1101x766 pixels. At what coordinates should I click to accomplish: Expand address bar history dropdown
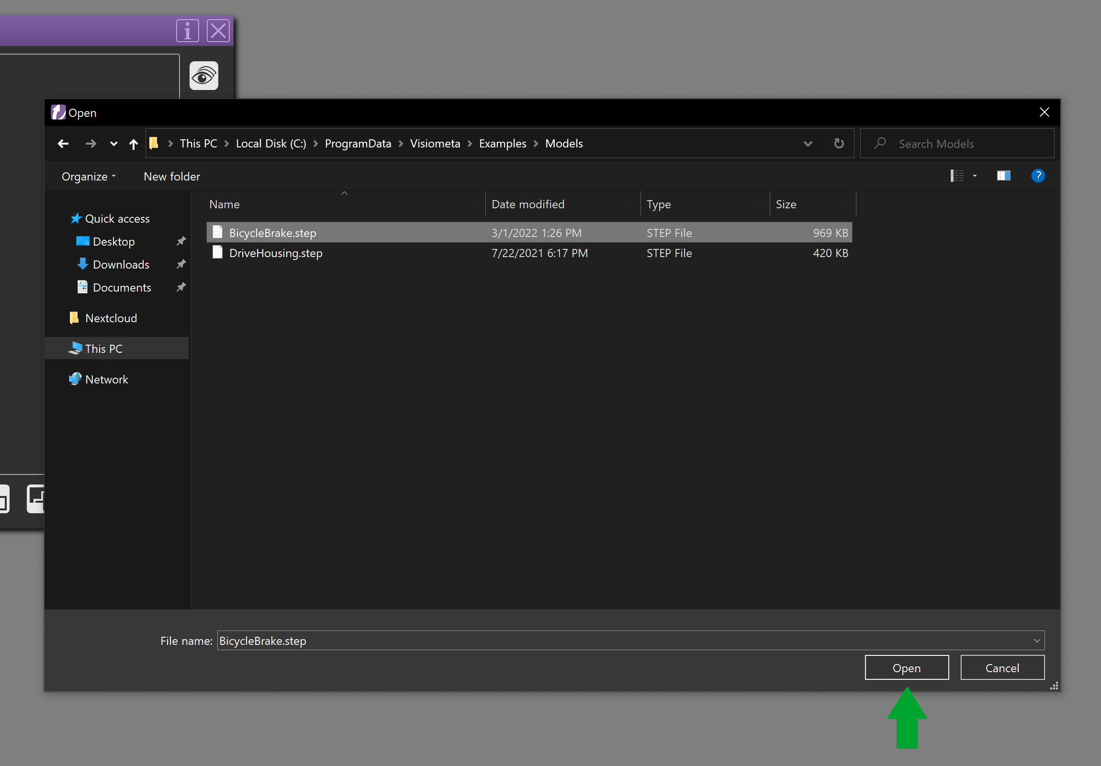(x=808, y=144)
